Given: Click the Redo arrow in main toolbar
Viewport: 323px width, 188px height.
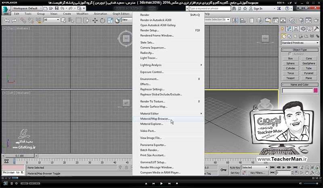Looking at the screenshot, I should tap(14, 21).
